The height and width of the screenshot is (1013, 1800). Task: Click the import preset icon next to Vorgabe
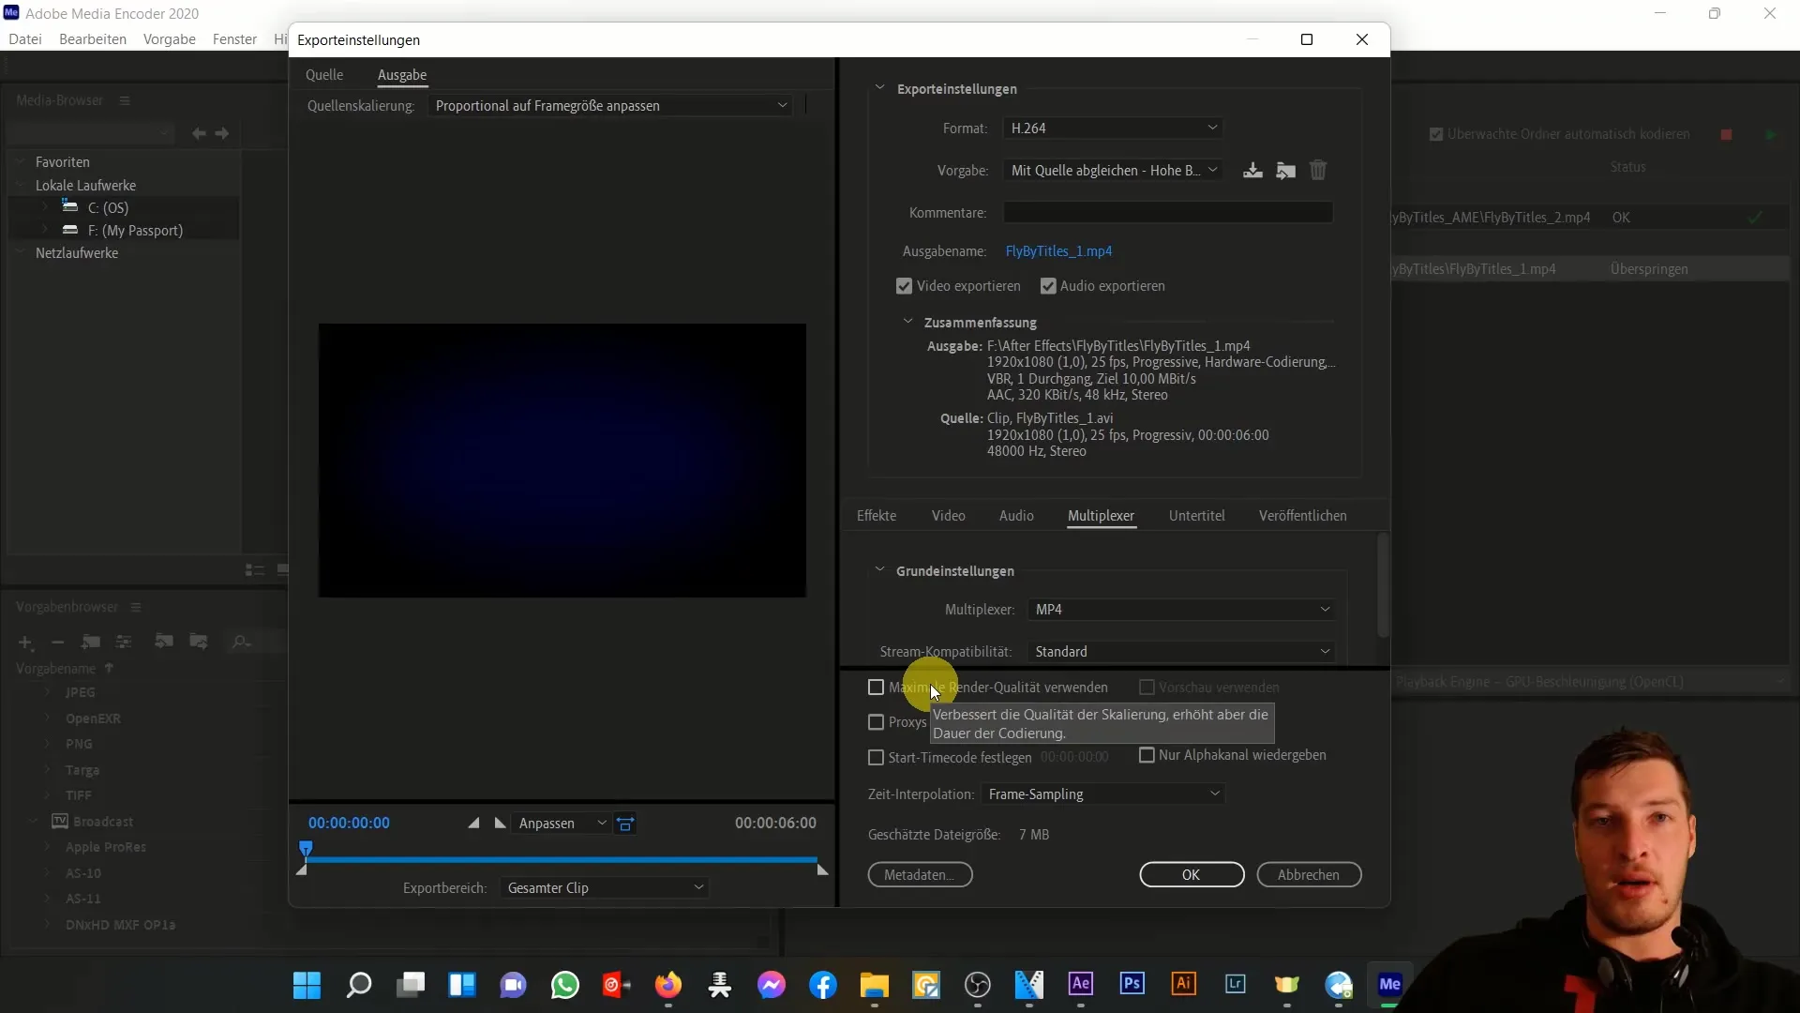(x=1285, y=170)
